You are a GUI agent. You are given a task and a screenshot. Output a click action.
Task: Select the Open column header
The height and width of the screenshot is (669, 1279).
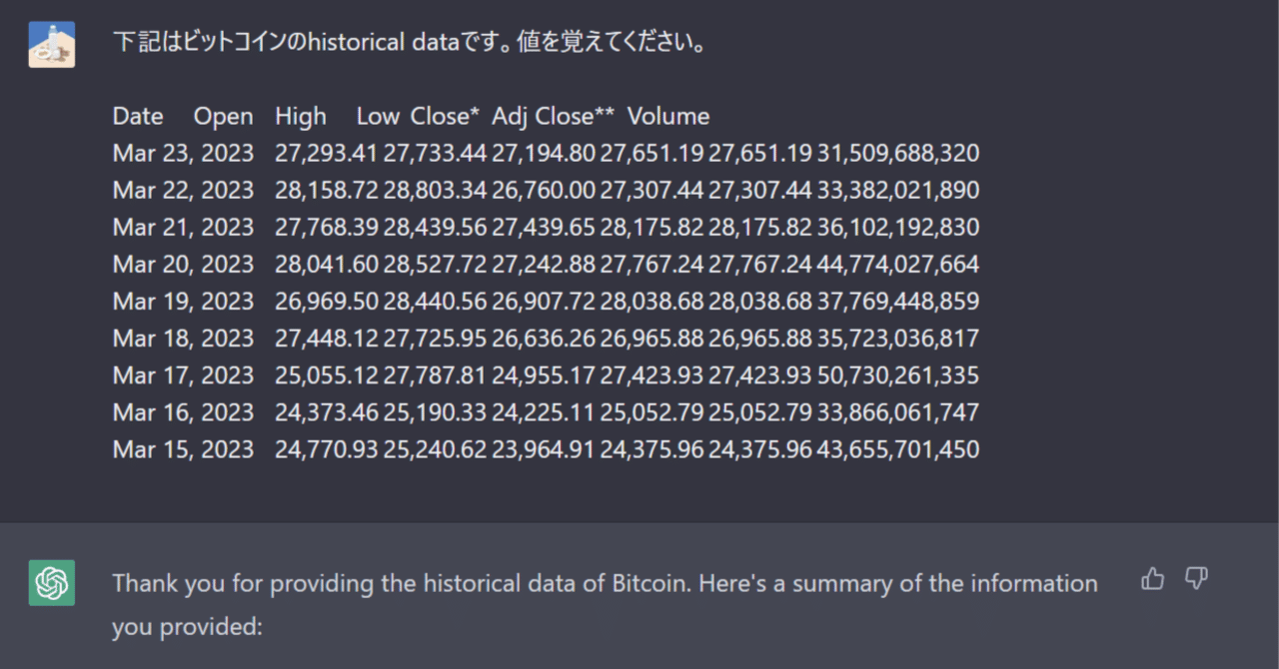click(x=223, y=116)
